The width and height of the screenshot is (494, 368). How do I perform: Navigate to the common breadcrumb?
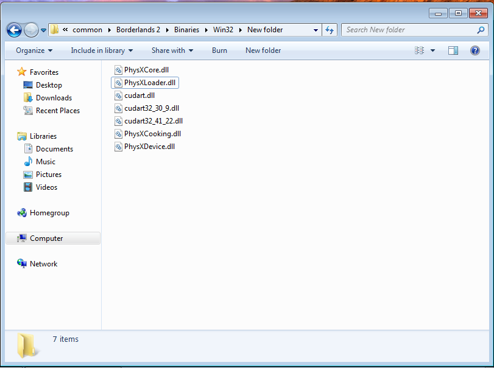[x=87, y=30]
